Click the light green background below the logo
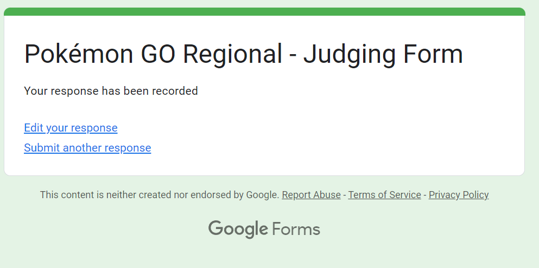The width and height of the screenshot is (539, 268). pos(264,254)
